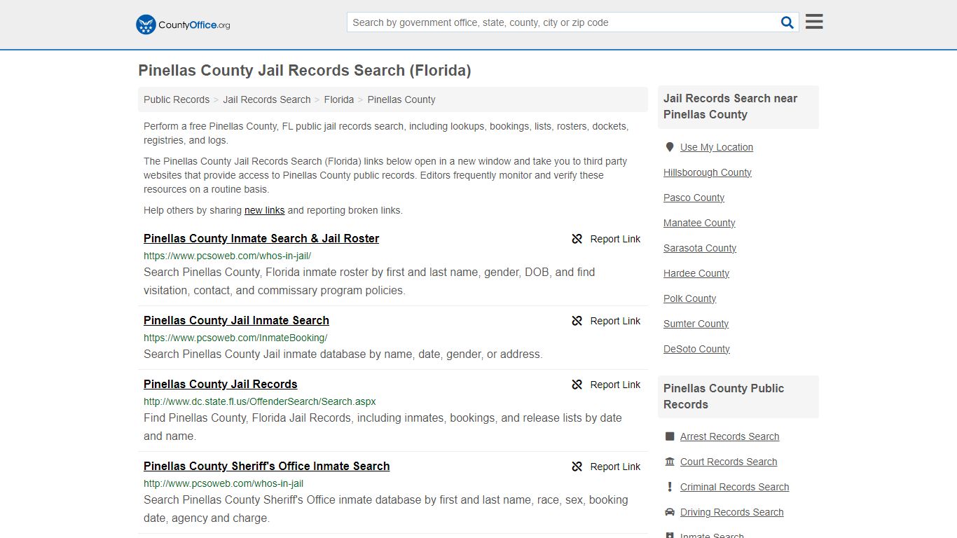The height and width of the screenshot is (538, 957).
Task: Click broken-link icon for Pinellas County Jail Records
Action: coord(577,385)
